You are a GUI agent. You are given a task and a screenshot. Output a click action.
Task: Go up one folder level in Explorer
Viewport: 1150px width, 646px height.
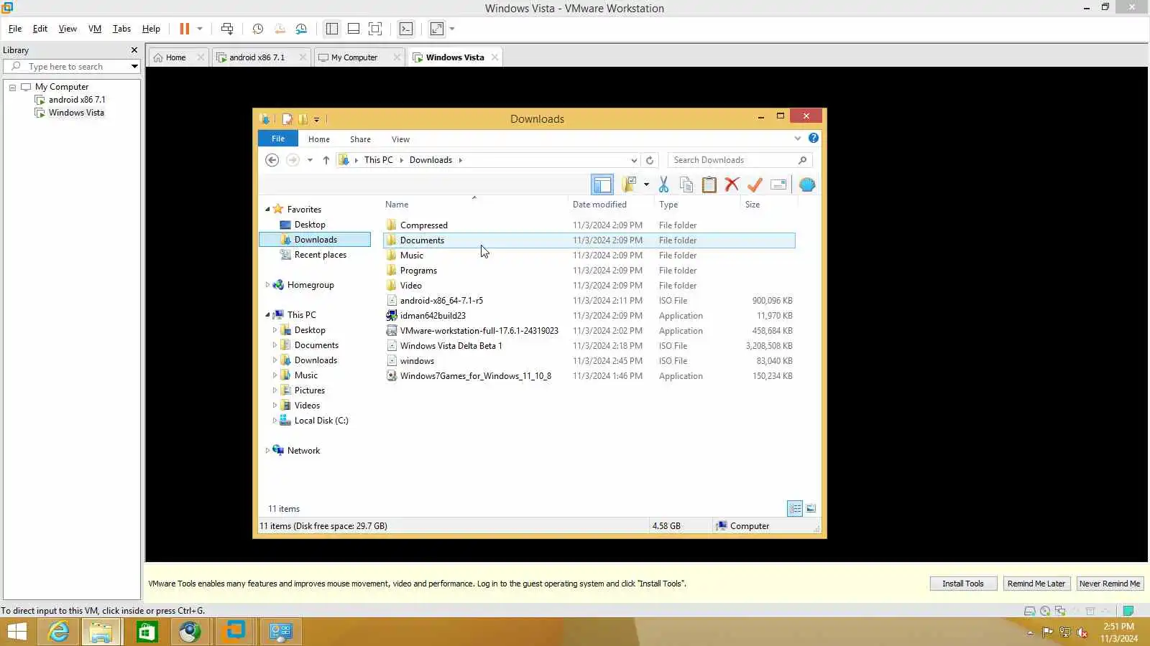pyautogui.click(x=326, y=160)
